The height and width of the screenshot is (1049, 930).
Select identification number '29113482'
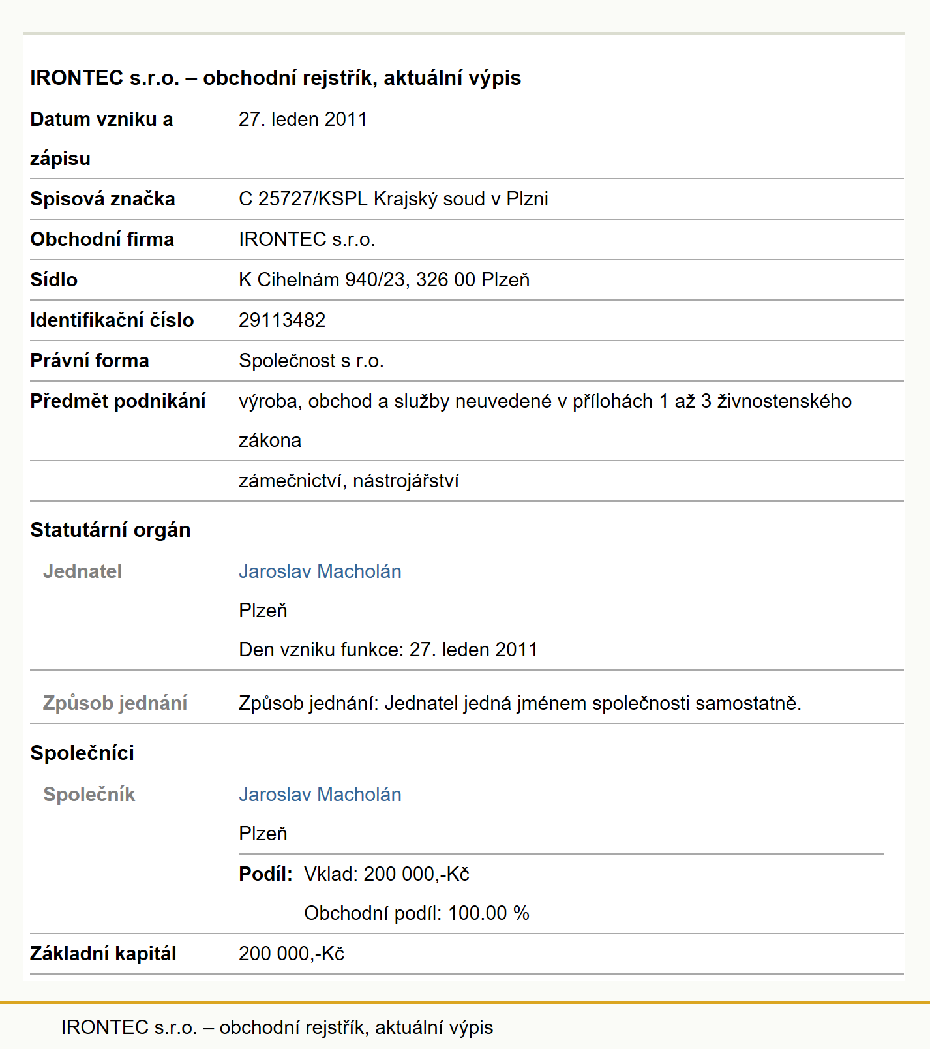coord(282,320)
